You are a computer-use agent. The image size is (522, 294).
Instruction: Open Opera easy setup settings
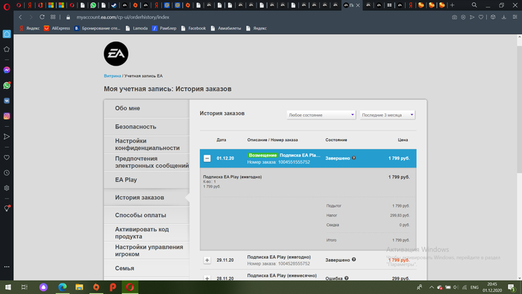(x=515, y=17)
